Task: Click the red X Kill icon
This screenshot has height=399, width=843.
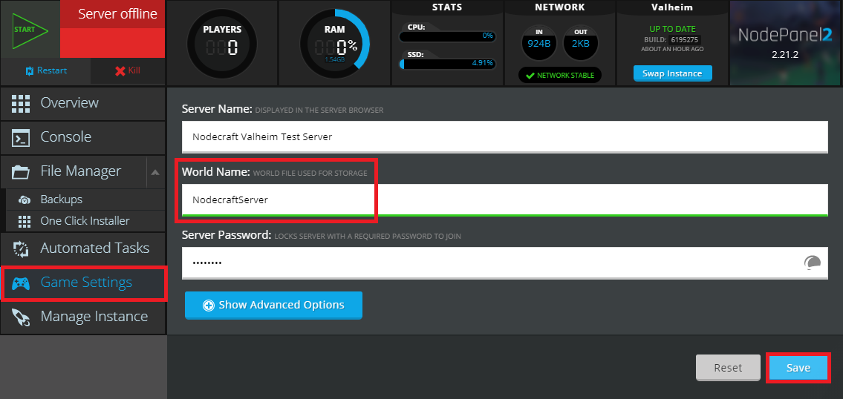Action: tap(120, 71)
